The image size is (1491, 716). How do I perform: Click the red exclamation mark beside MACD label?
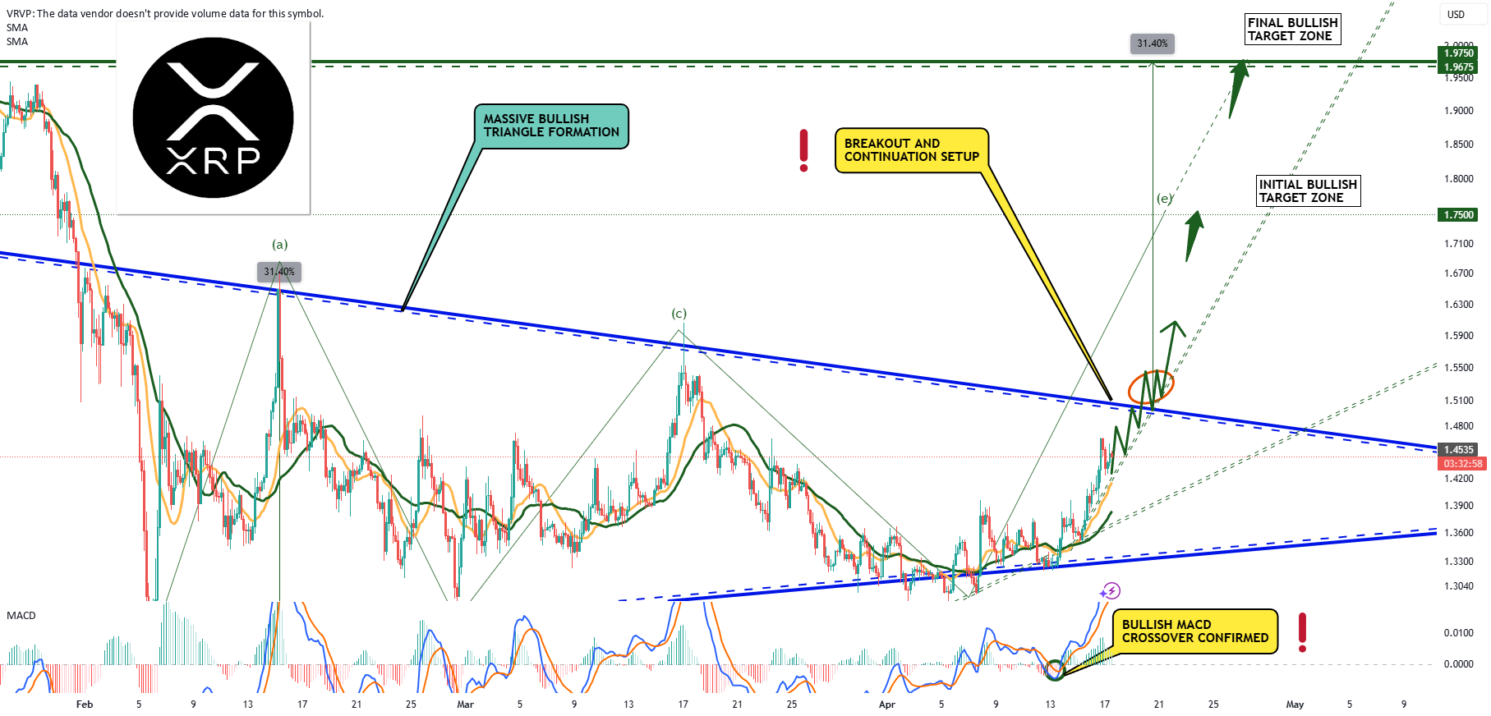click(x=1302, y=632)
